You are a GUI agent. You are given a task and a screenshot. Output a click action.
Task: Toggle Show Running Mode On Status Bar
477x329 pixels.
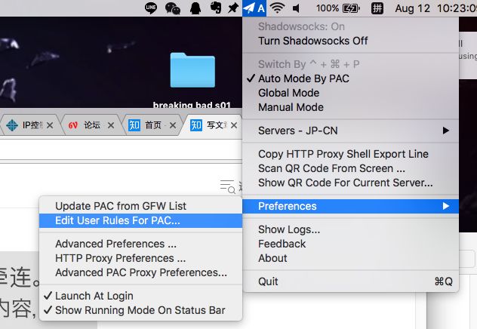pos(140,310)
